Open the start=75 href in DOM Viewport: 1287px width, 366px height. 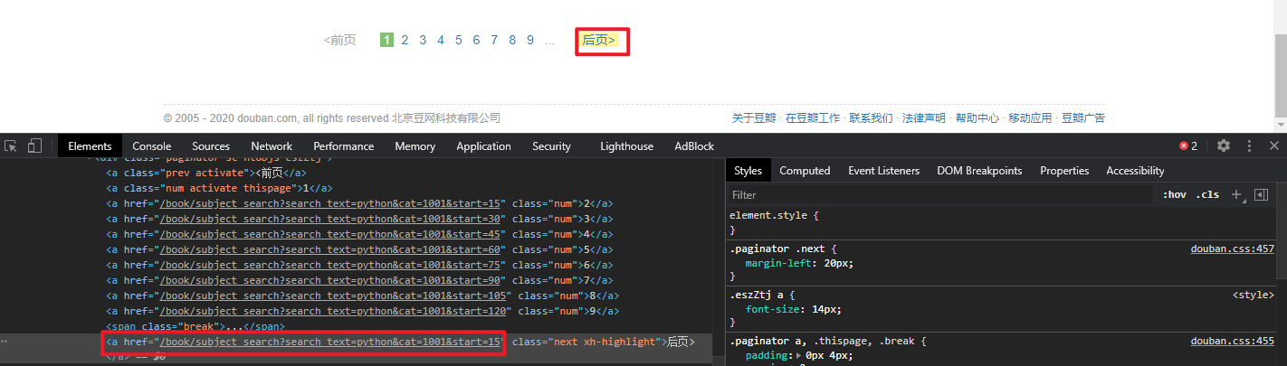pyautogui.click(x=330, y=265)
